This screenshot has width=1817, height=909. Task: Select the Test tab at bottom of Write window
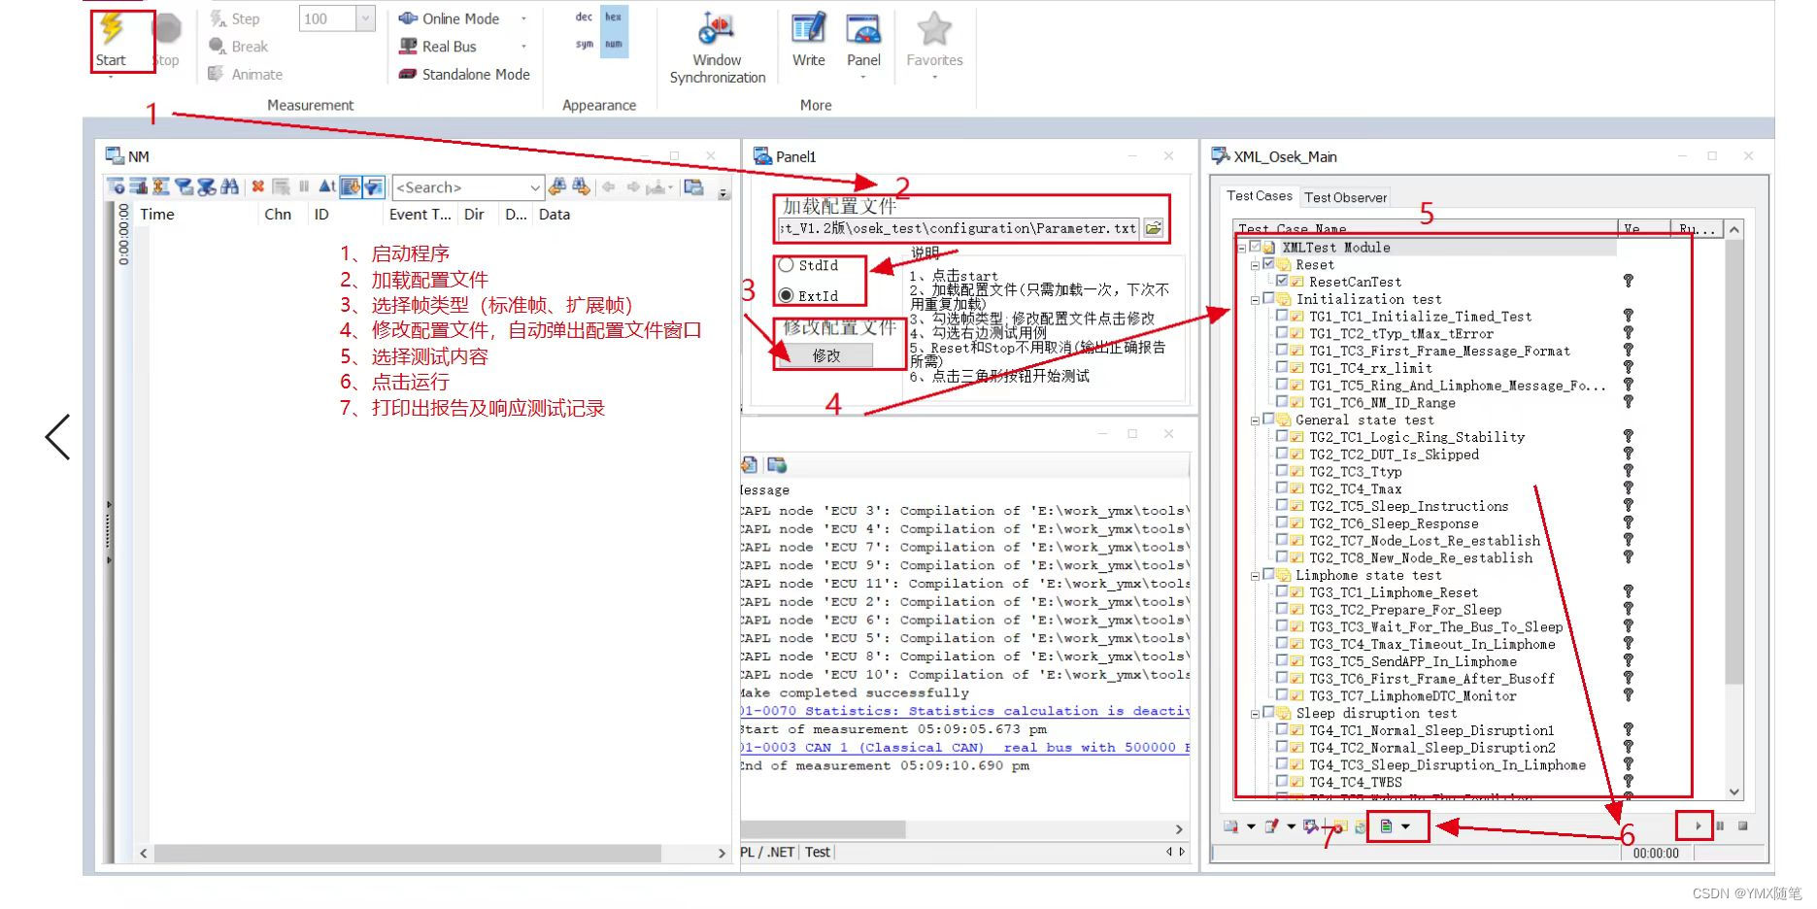click(817, 851)
